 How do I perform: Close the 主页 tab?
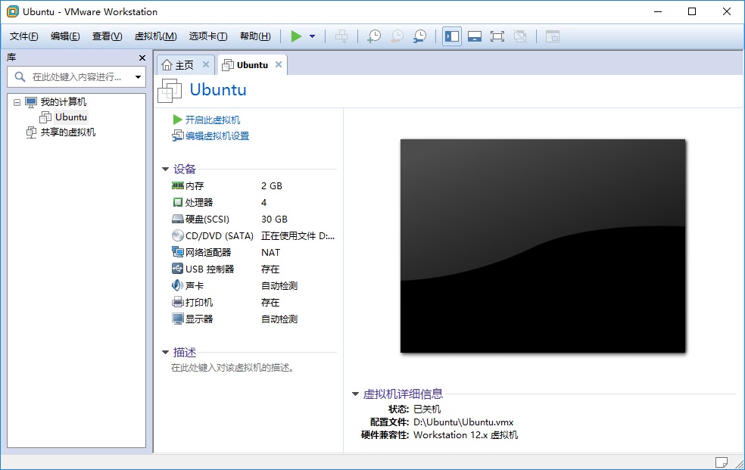[206, 64]
